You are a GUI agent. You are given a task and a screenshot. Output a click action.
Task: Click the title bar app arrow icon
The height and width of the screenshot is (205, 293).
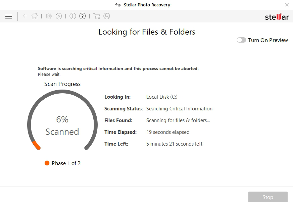click(118, 5)
